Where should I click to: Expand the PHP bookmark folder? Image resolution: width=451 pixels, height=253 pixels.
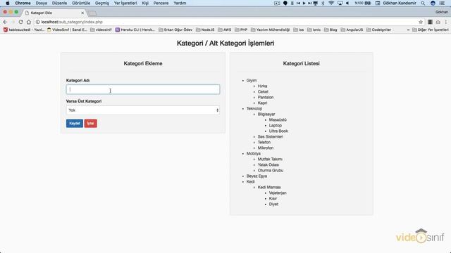pos(241,30)
